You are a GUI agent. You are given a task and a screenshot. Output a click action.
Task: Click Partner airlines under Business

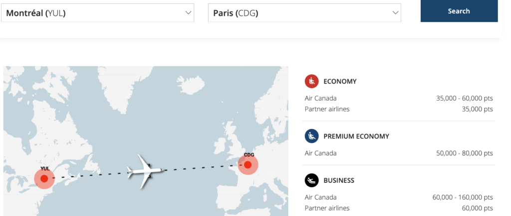point(327,208)
